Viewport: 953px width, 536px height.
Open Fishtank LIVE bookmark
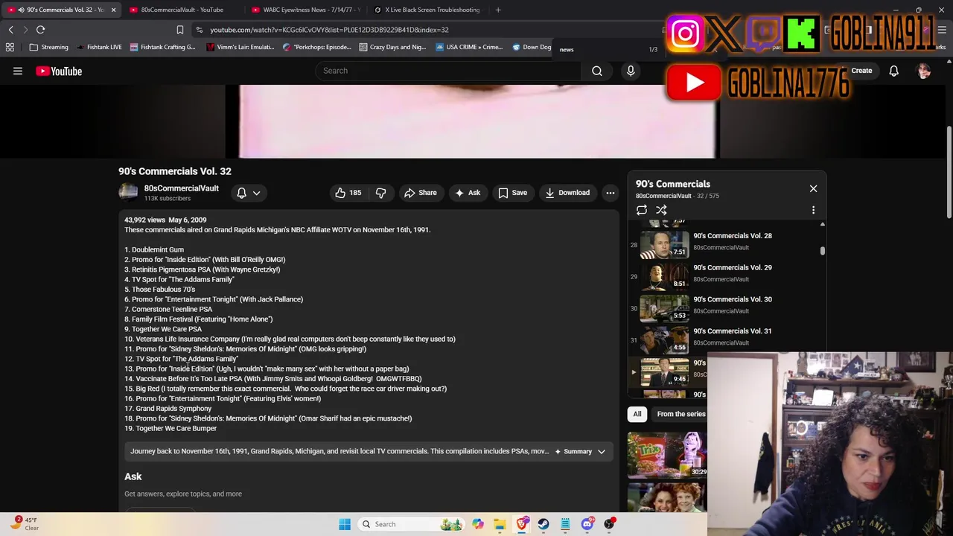[98, 47]
